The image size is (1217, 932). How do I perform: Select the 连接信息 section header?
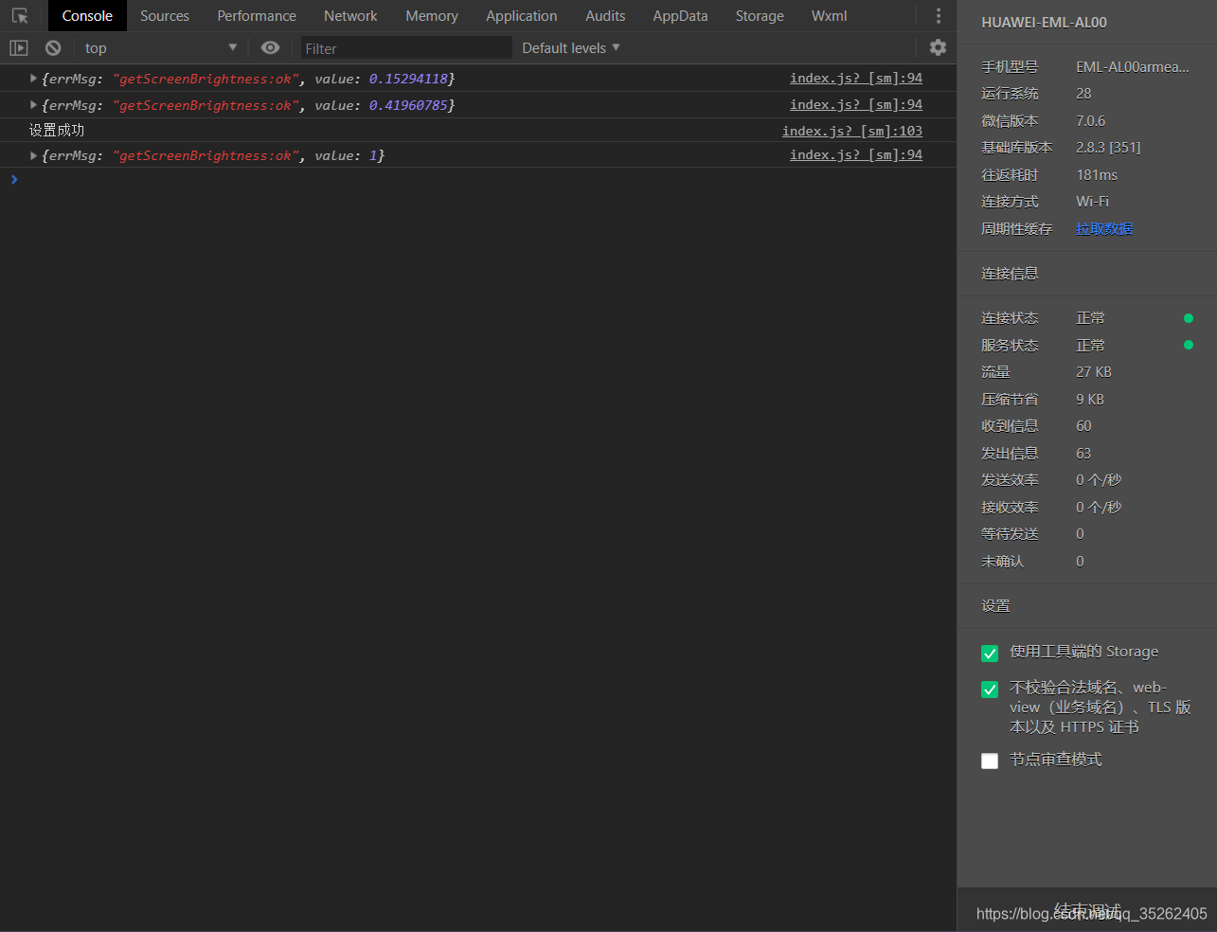1010,273
